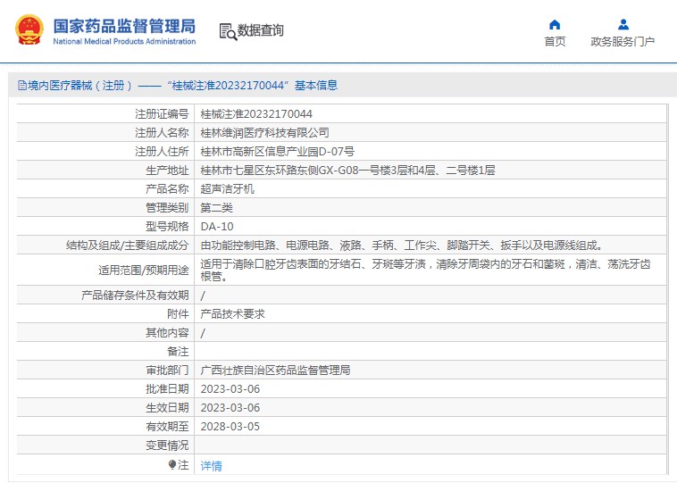Image resolution: width=677 pixels, height=483 pixels.
Task: Open the 数据查询 search icon
Action: (x=228, y=31)
